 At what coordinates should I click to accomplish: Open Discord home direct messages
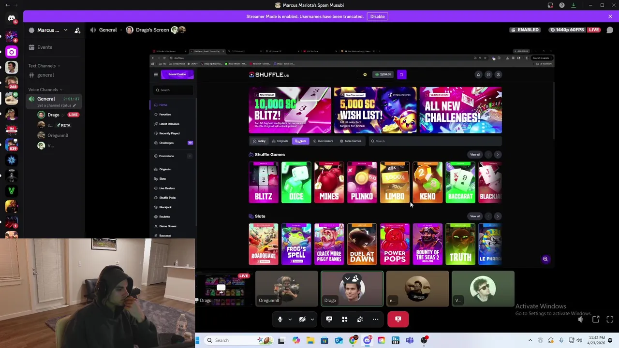pos(11,18)
